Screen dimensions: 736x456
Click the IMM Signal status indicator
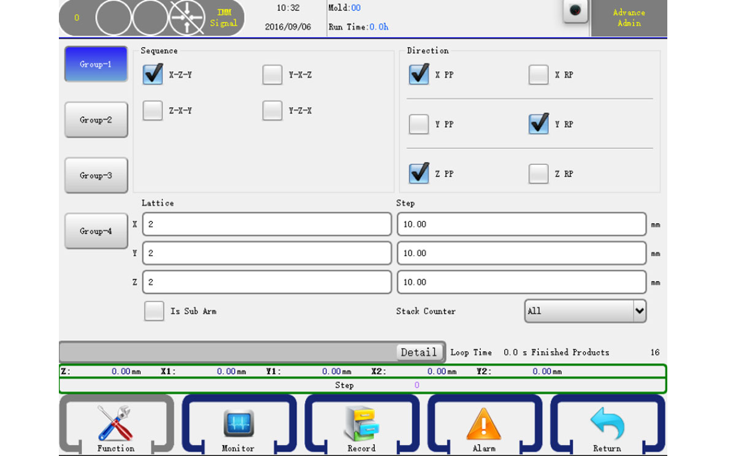coord(224,18)
